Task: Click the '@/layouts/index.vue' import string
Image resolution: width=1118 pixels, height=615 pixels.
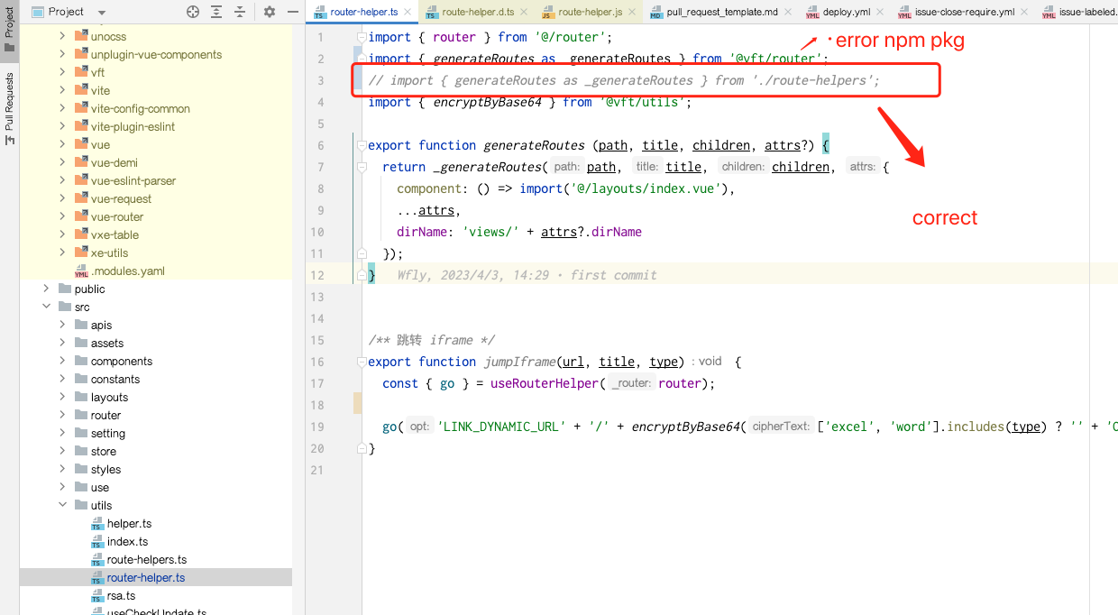Action: point(649,188)
